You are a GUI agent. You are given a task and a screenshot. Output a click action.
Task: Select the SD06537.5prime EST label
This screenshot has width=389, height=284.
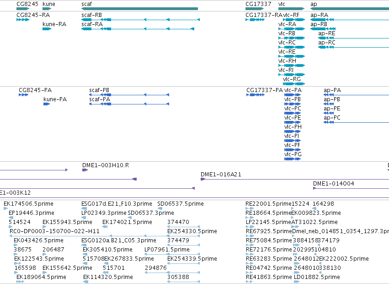(x=181, y=204)
